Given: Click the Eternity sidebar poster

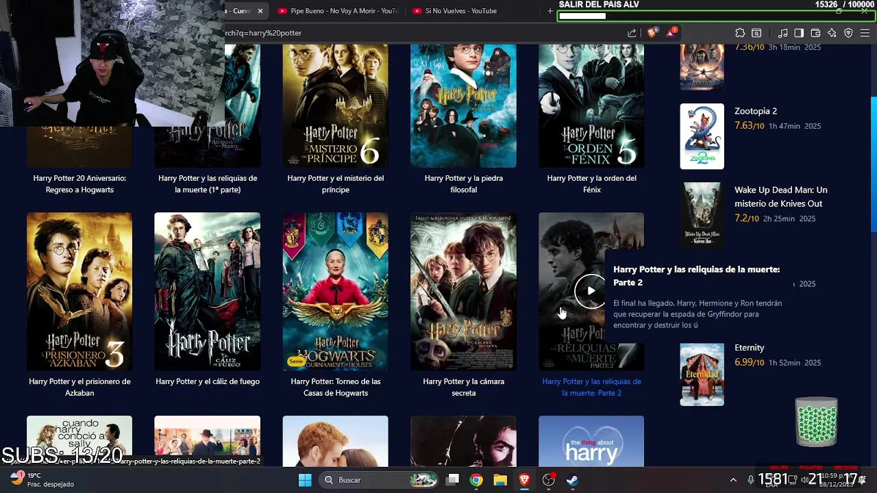Looking at the screenshot, I should (x=702, y=375).
